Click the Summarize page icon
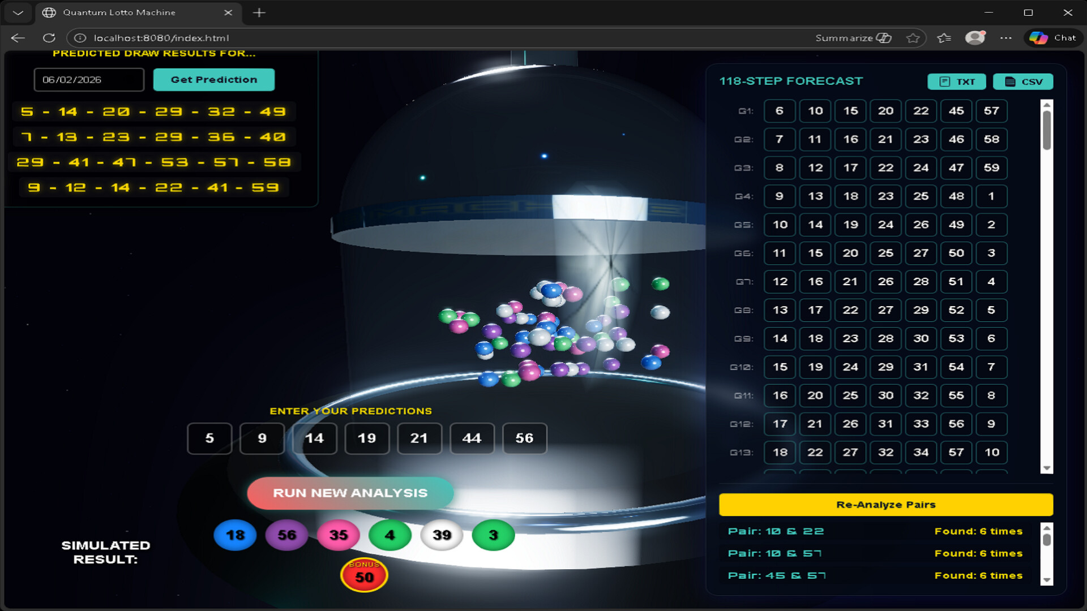 pyautogui.click(x=853, y=38)
